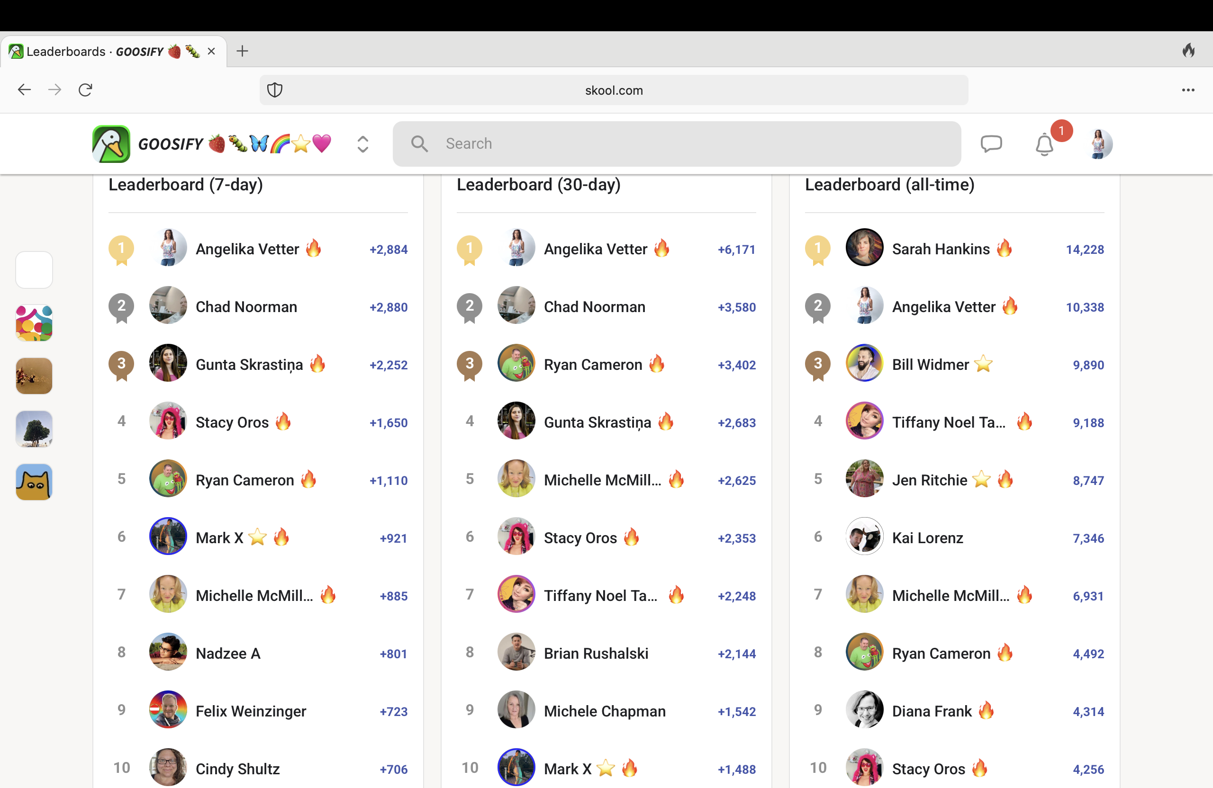The image size is (1213, 788).
Task: Expand the community switcher chevrons
Action: (x=362, y=144)
